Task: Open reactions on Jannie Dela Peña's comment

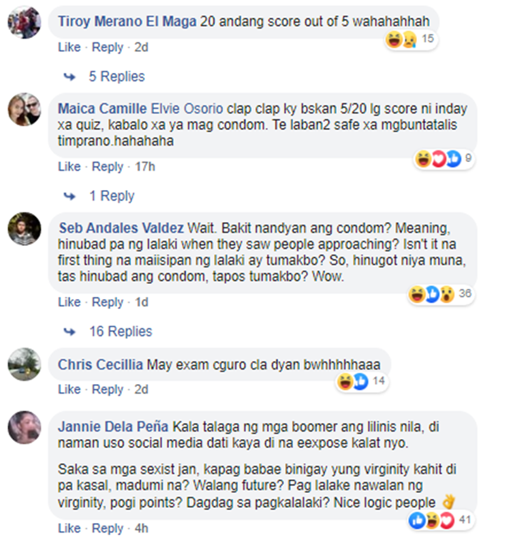Action: point(440,520)
